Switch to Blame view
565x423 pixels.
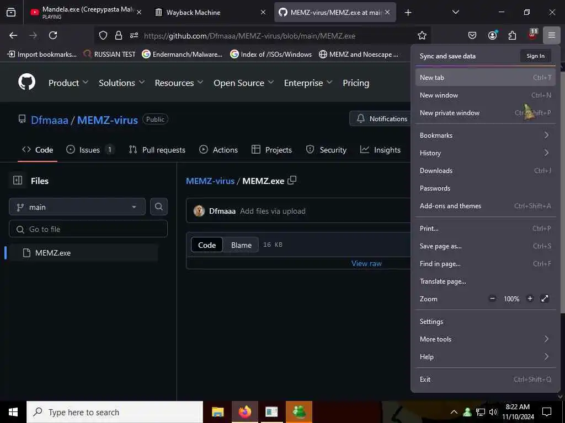click(241, 245)
